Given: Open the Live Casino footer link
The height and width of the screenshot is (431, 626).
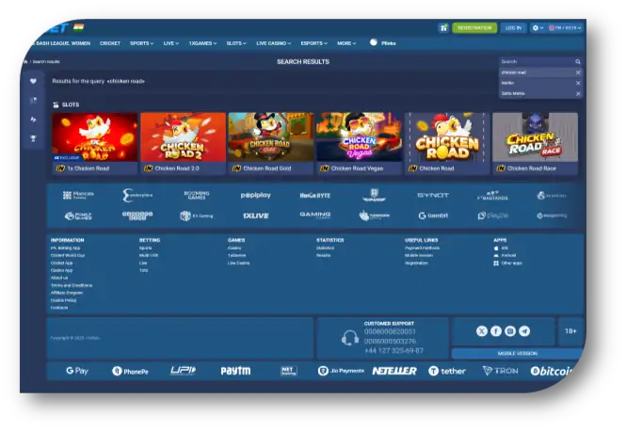Looking at the screenshot, I should [x=239, y=263].
